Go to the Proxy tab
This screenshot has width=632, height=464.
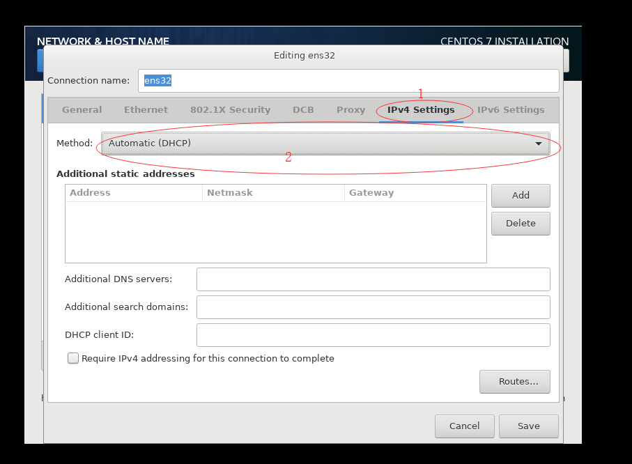coord(350,109)
